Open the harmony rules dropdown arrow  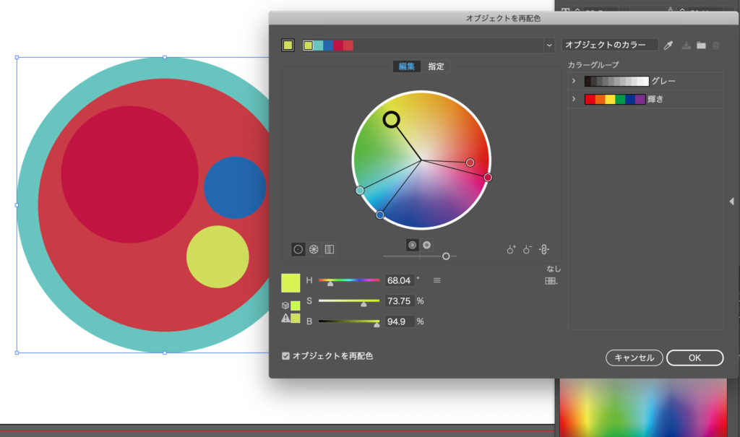tap(548, 46)
